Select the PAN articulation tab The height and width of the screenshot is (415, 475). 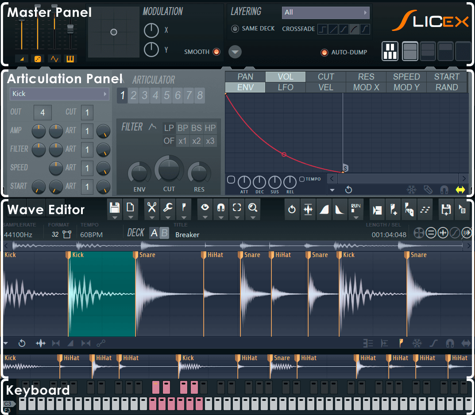click(x=245, y=77)
